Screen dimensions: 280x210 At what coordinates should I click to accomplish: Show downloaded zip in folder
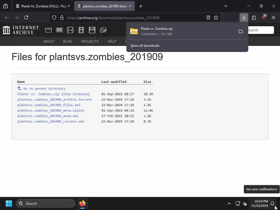pos(241,31)
